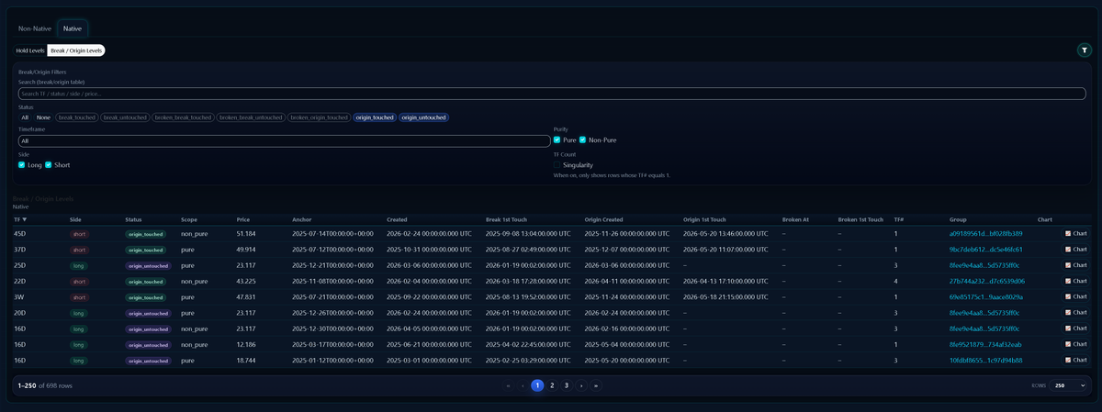
Task: Select None for status filter
Action: 43,117
